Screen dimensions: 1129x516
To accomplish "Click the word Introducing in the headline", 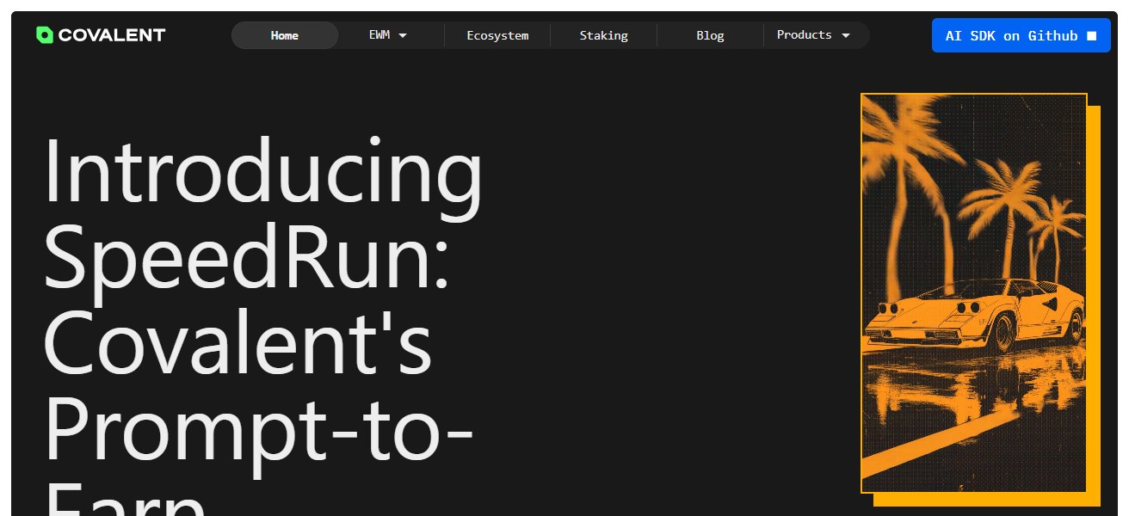I will coord(262,172).
